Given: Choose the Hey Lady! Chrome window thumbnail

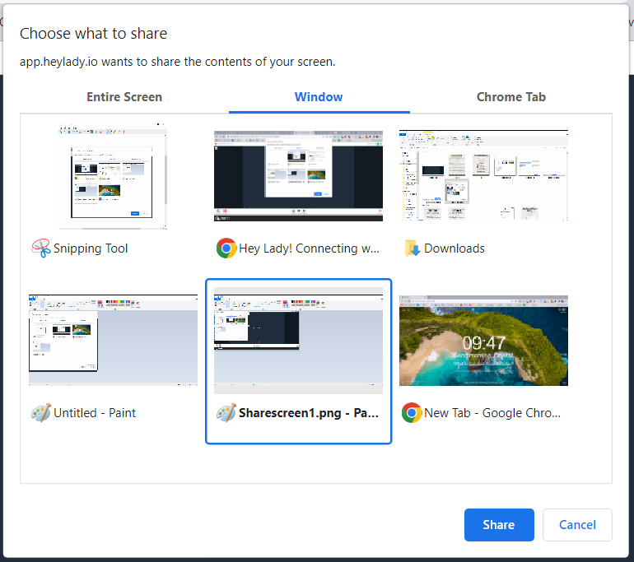Looking at the screenshot, I should point(298,176).
